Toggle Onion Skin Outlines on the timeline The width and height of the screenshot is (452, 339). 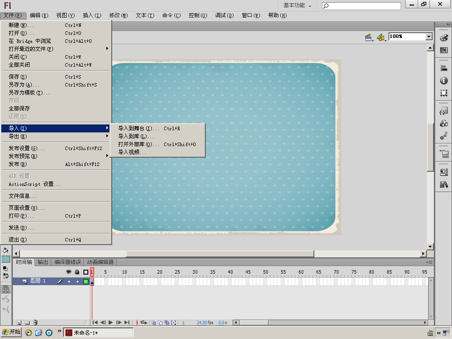[160, 323]
